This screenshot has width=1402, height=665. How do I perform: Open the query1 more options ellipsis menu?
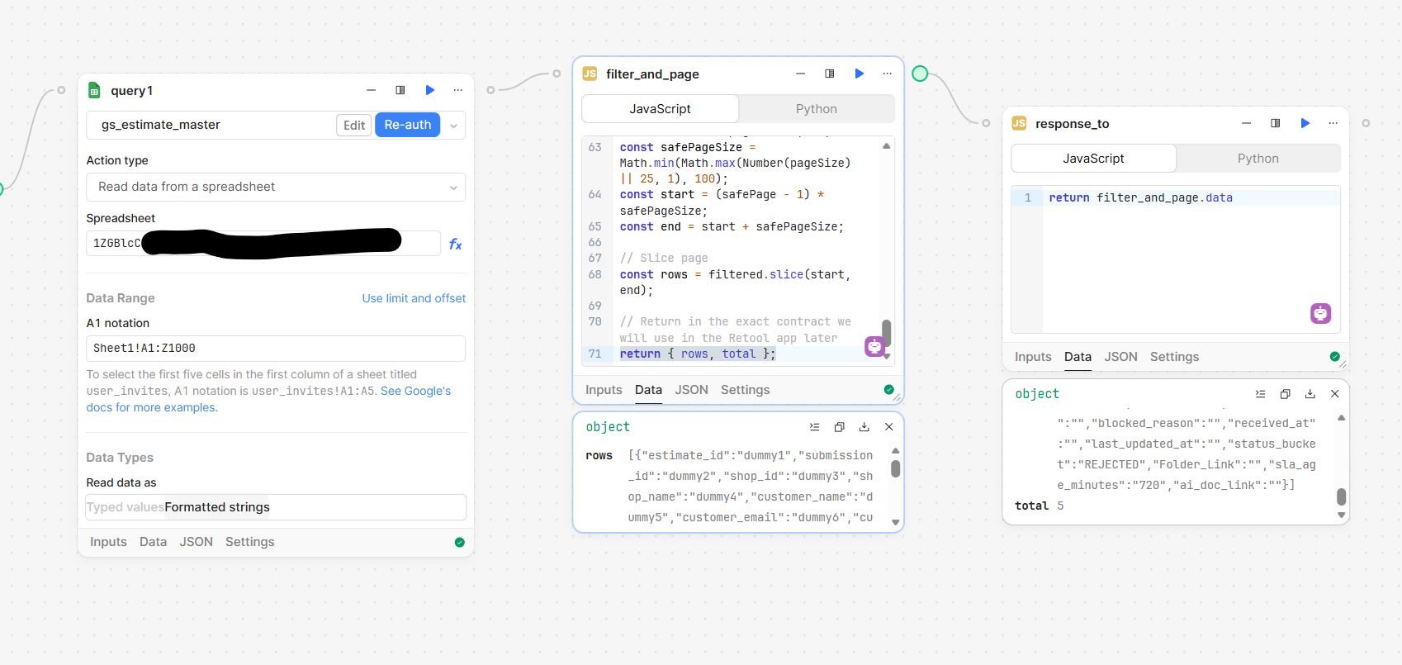[458, 90]
